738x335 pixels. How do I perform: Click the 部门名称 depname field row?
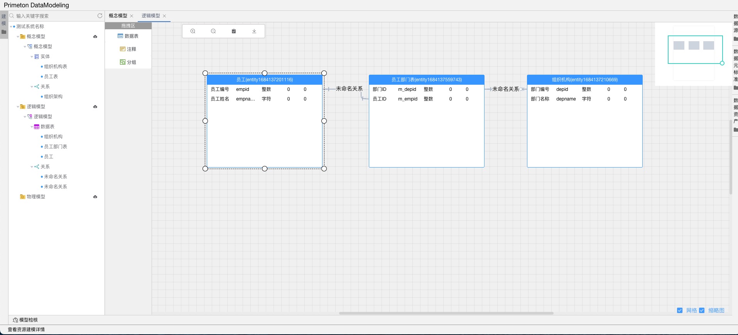pyautogui.click(x=585, y=99)
